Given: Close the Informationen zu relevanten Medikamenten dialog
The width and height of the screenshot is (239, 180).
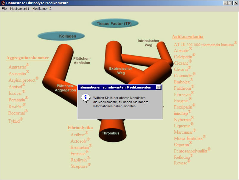Looking at the screenshot, I should (x=158, y=87).
